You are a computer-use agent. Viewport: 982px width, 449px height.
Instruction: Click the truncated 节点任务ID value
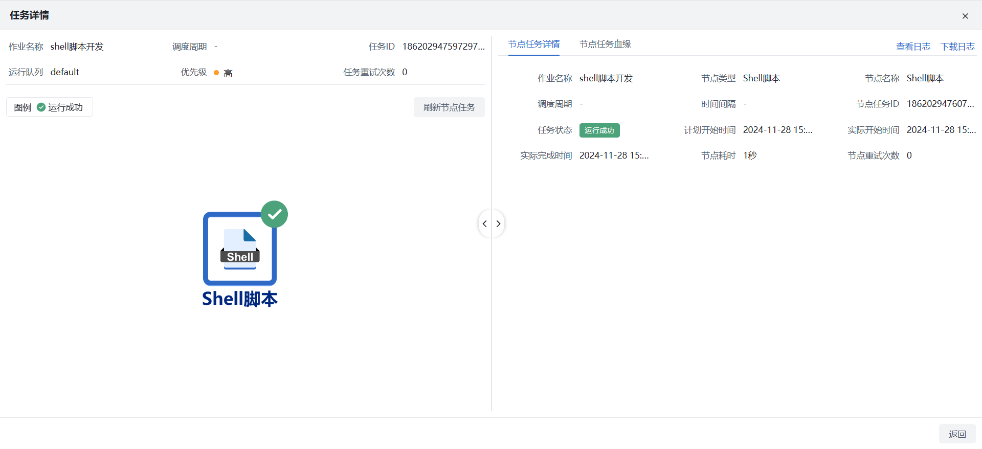click(940, 104)
